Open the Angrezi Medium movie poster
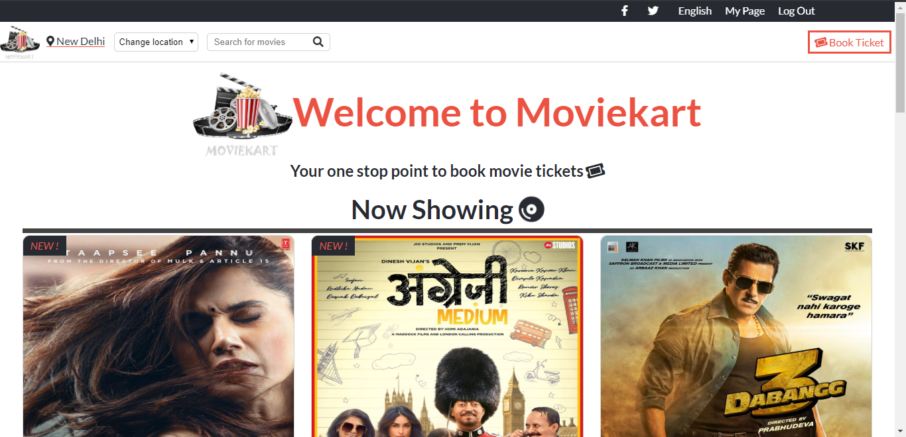 pyautogui.click(x=447, y=336)
